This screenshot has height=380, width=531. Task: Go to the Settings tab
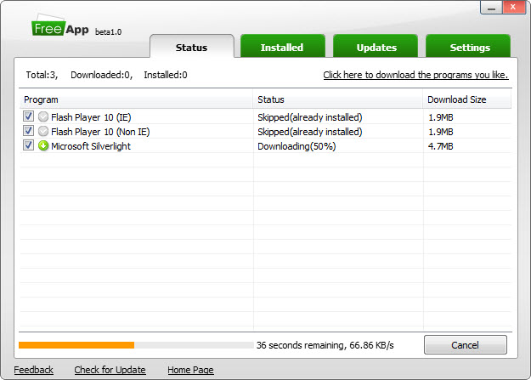[x=468, y=47]
